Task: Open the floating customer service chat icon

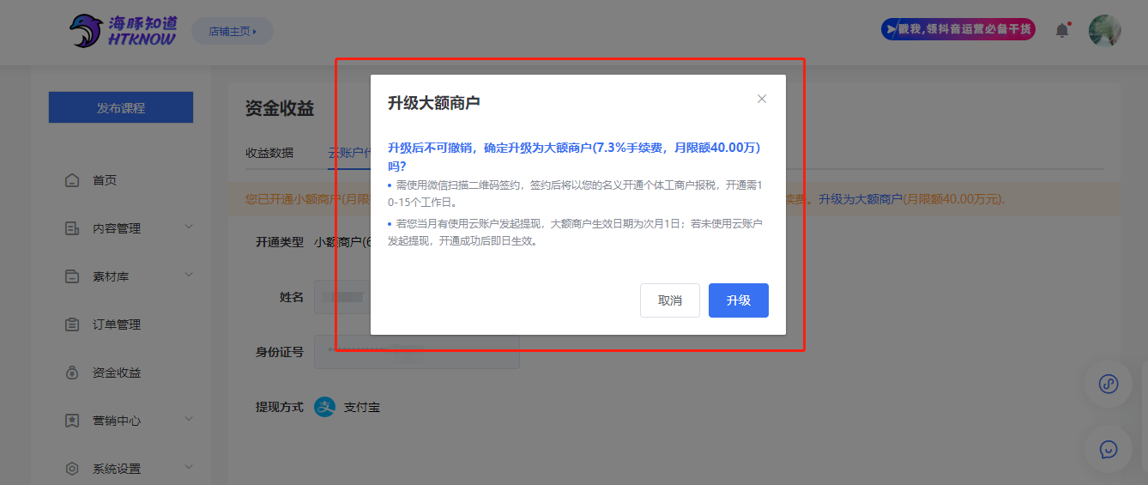Action: coord(1109,449)
